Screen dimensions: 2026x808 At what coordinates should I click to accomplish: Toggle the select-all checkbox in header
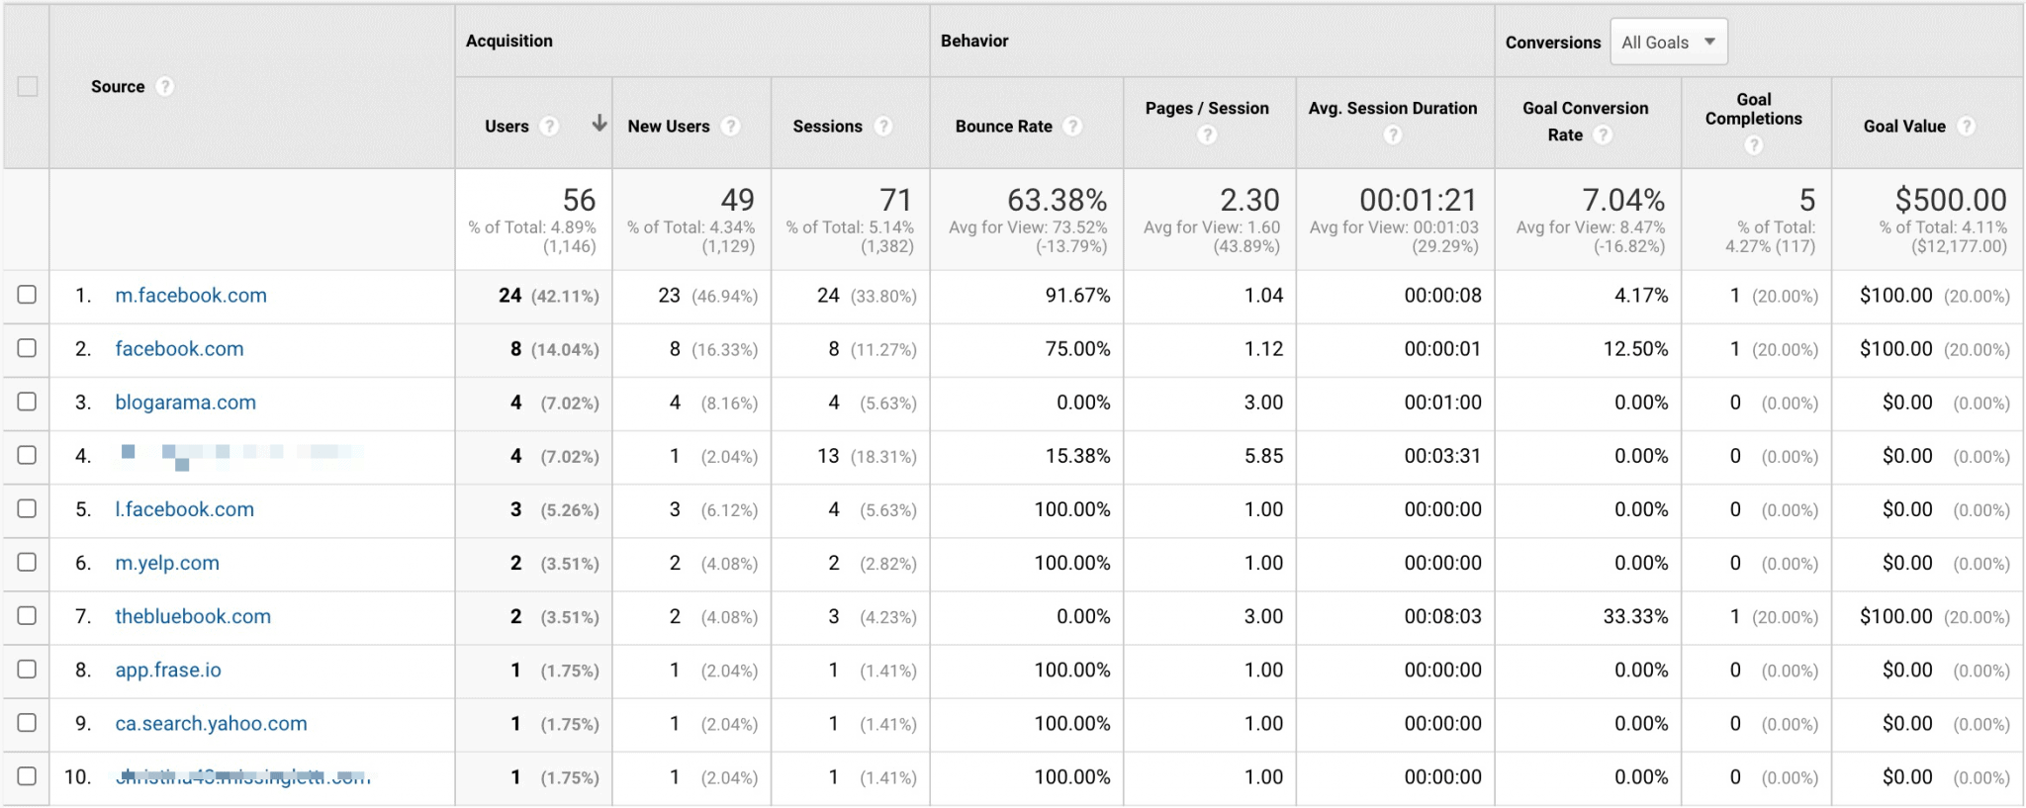(x=27, y=87)
